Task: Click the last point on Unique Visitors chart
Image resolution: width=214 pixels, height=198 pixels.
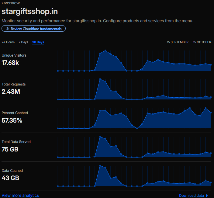Action: pyautogui.click(x=211, y=65)
